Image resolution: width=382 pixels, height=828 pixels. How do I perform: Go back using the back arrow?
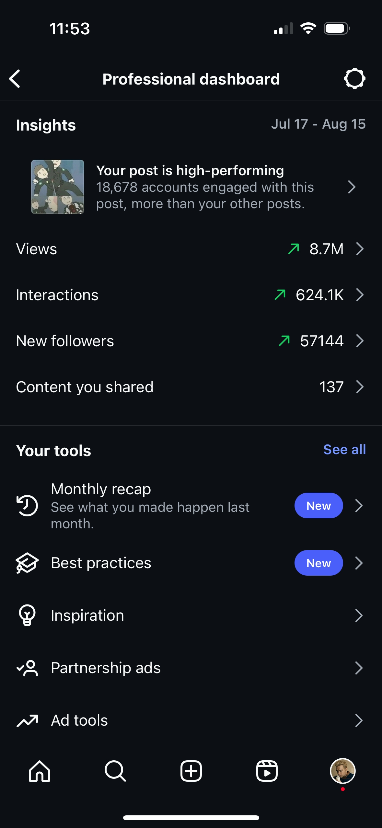click(x=15, y=79)
